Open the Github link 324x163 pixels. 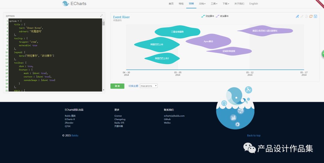(x=167, y=119)
